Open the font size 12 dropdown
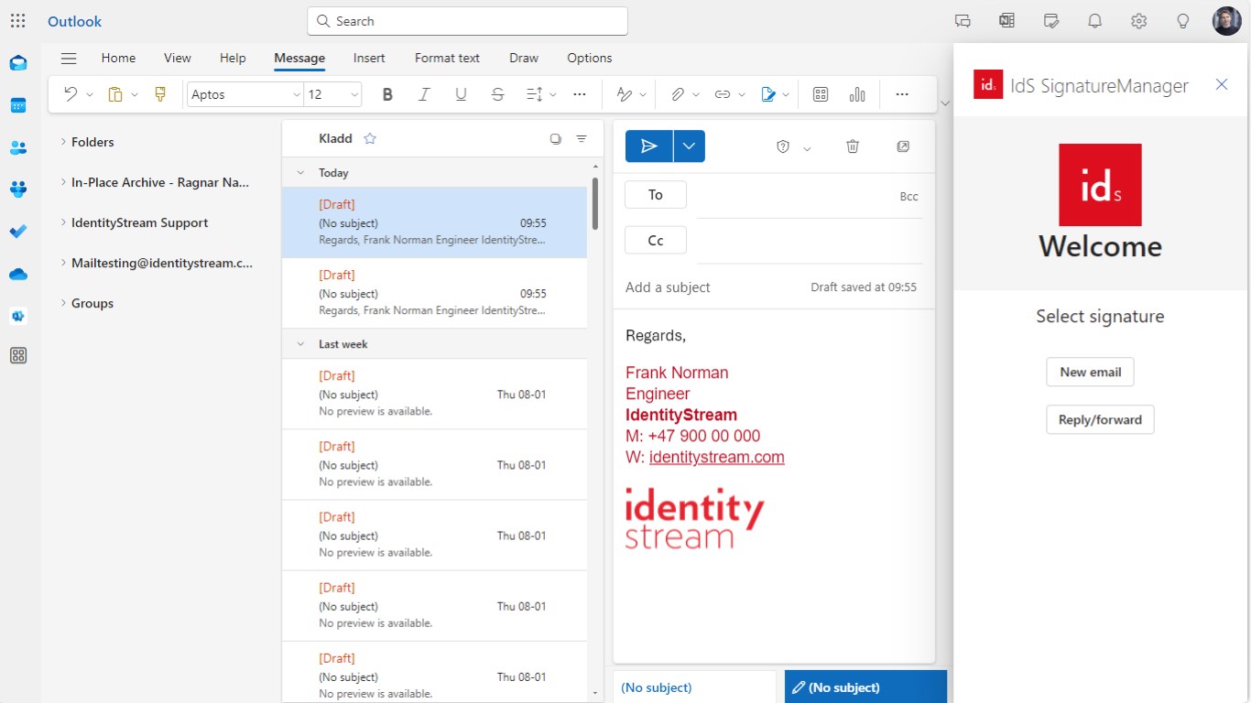This screenshot has height=703, width=1251. [355, 94]
